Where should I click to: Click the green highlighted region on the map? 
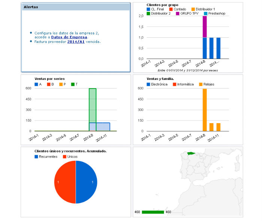tap(191, 153)
